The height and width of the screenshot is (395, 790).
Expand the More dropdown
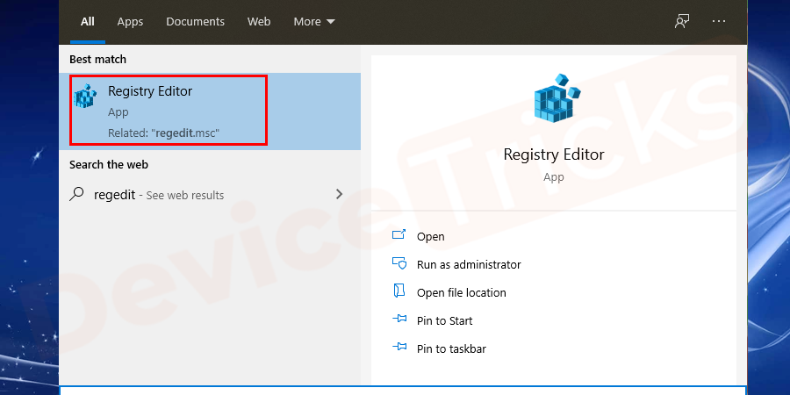coord(314,22)
